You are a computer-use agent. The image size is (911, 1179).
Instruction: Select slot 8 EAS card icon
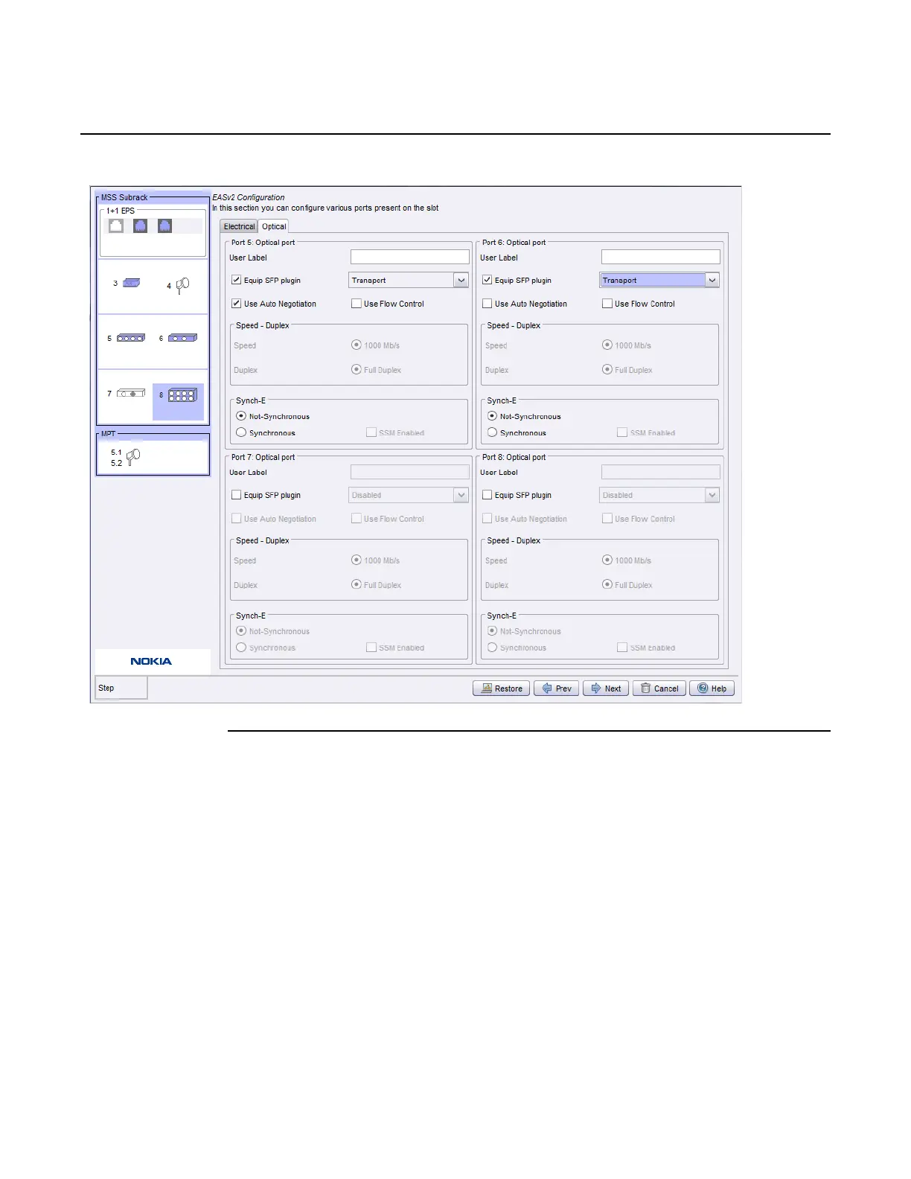pyautogui.click(x=182, y=395)
